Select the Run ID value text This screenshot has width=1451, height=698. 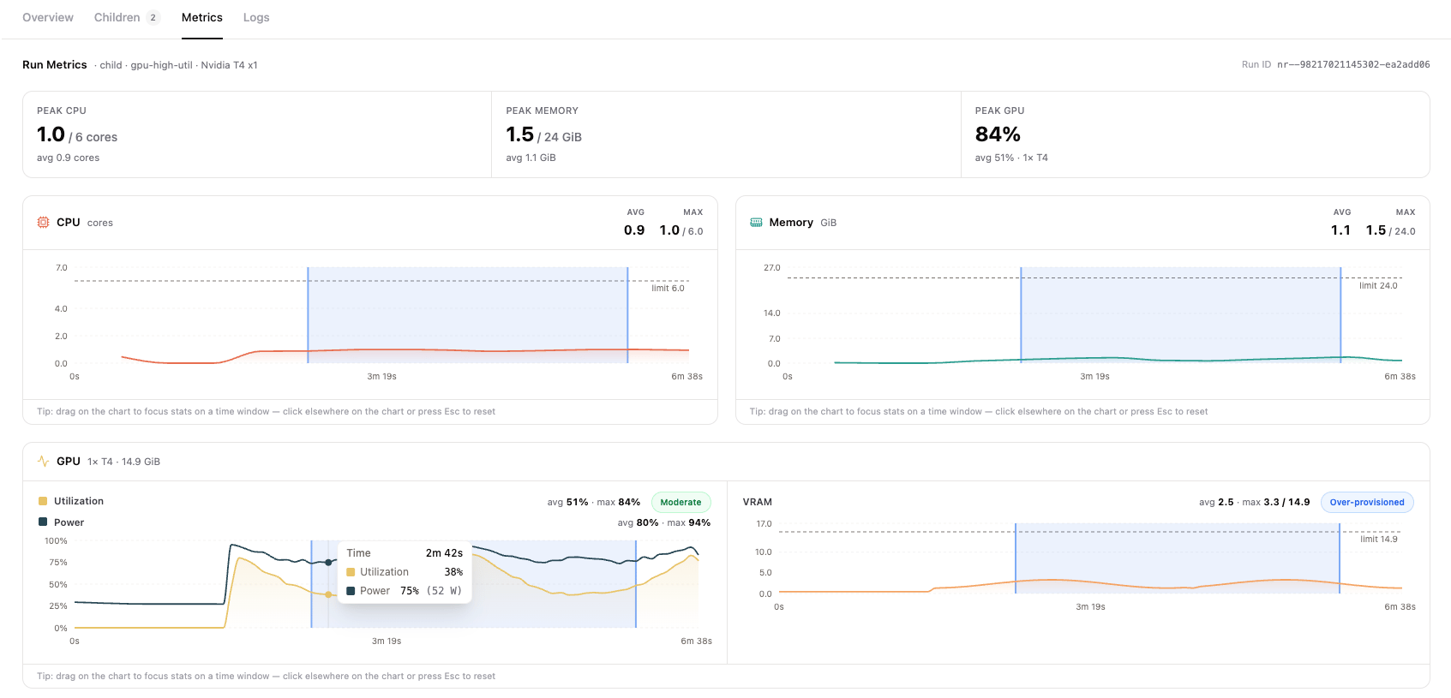(x=1353, y=64)
